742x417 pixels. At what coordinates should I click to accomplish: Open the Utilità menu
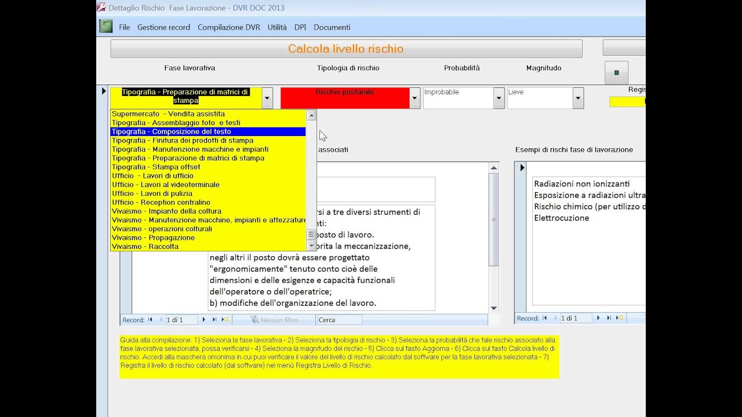(277, 27)
